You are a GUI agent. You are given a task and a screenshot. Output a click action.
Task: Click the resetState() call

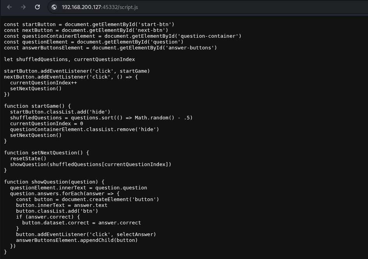click(x=28, y=158)
